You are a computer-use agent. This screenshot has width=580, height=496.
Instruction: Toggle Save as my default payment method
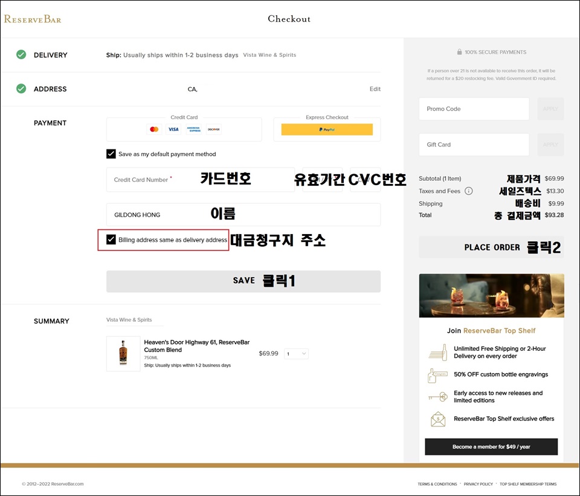[x=111, y=154]
